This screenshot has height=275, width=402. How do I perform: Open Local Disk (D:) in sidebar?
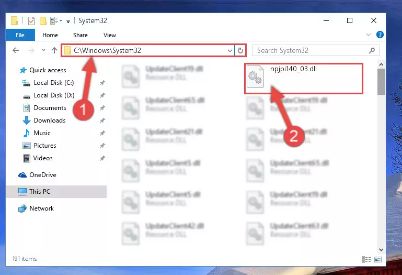click(x=54, y=95)
